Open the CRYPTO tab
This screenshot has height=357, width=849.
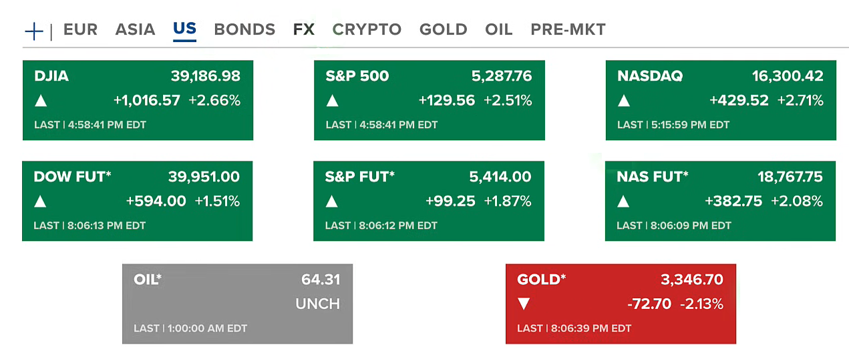[x=367, y=30]
